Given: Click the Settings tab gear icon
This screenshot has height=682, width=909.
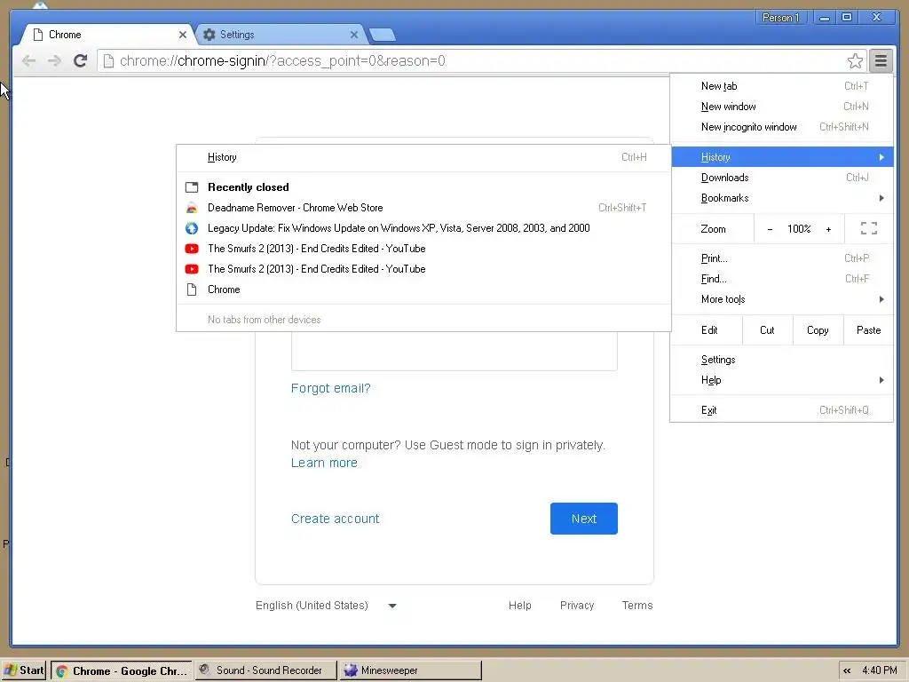Looking at the screenshot, I should tap(209, 35).
